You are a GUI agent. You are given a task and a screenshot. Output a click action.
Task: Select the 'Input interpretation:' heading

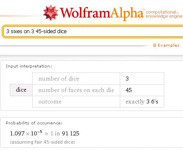point(29,66)
